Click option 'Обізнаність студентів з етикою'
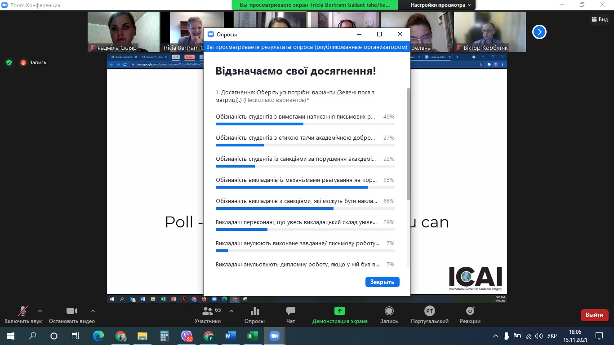The height and width of the screenshot is (345, 614). point(295,138)
